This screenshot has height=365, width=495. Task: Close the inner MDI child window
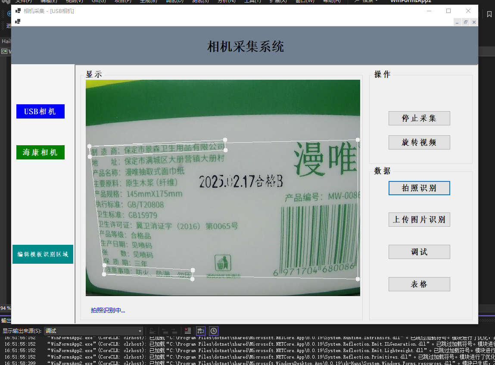coord(474,22)
